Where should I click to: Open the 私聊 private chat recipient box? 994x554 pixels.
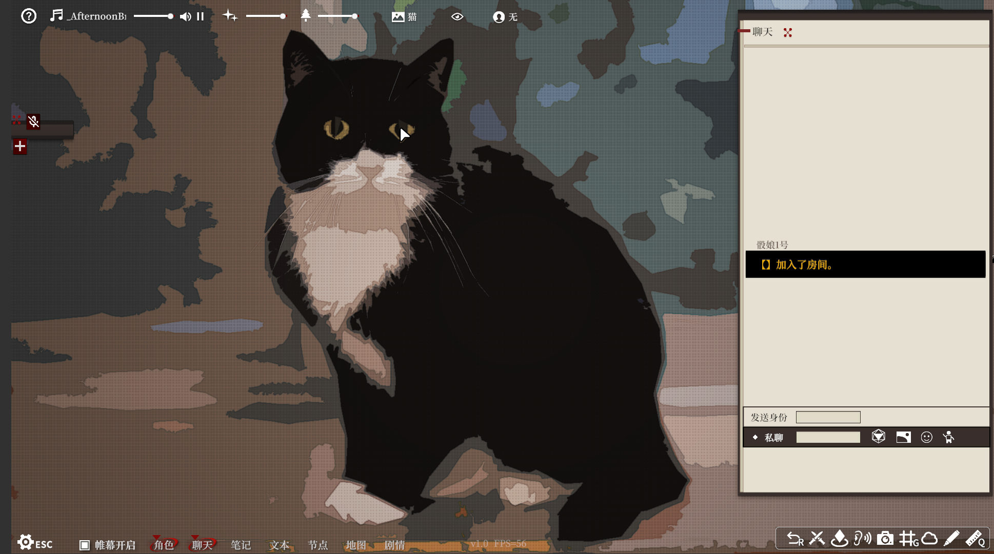click(828, 437)
